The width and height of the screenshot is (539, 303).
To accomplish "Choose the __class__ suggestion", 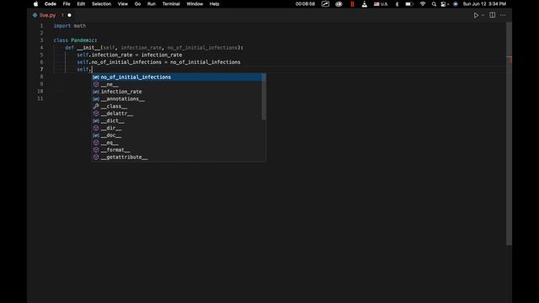I will (x=177, y=106).
